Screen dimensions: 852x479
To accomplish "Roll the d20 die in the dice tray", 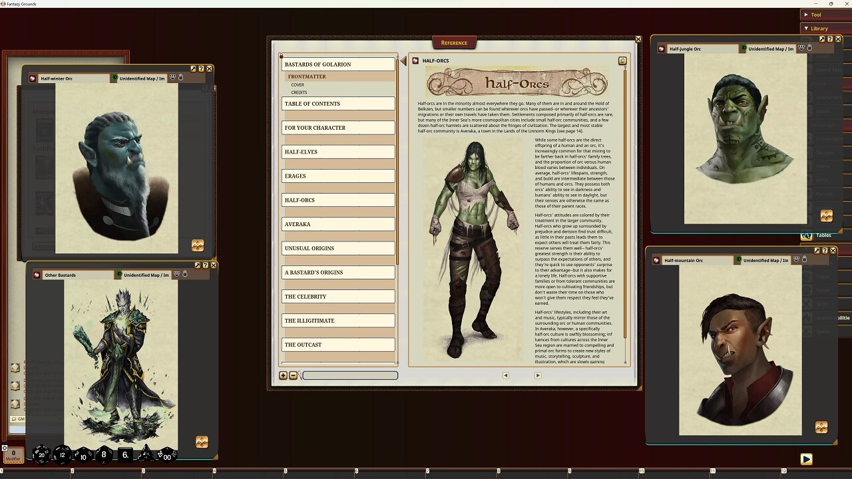I will (41, 455).
